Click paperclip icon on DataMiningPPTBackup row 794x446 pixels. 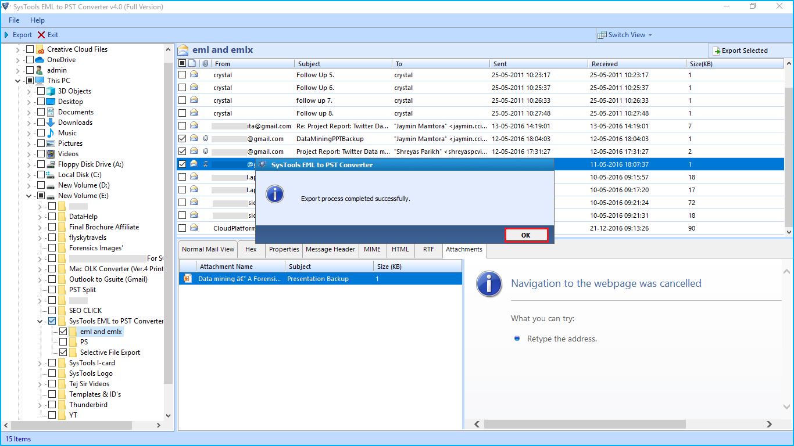205,139
